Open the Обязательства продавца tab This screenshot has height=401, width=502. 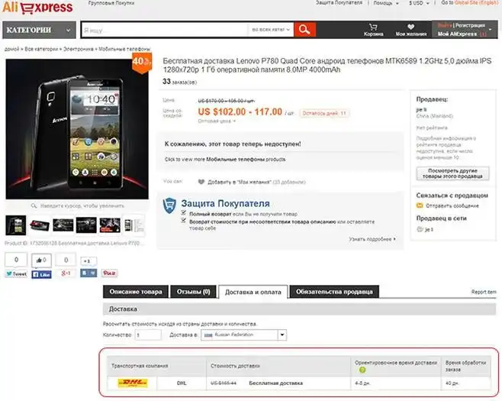pyautogui.click(x=334, y=292)
